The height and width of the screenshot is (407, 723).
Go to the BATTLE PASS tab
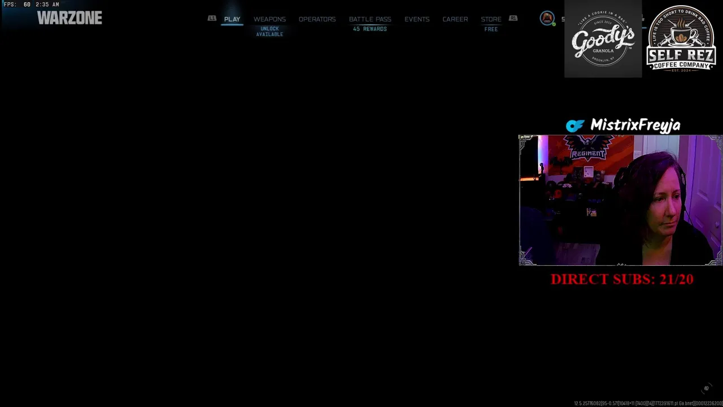point(370,19)
